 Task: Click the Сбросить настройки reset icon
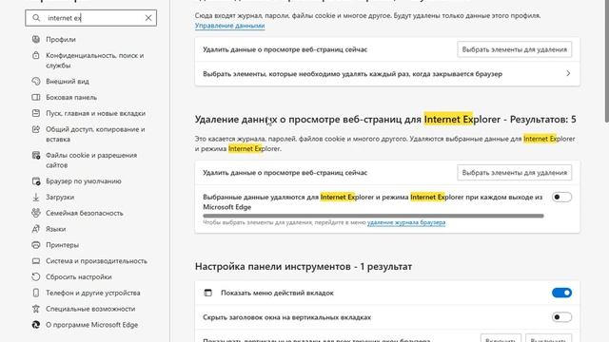pyautogui.click(x=36, y=276)
